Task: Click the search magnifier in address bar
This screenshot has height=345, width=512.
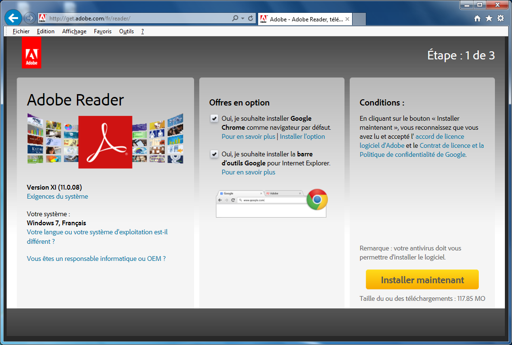Action: coord(235,19)
